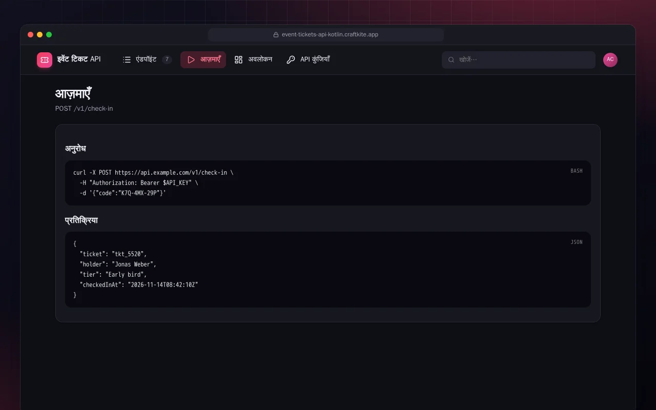Click the play icon in आज़माएँ tab
Image resolution: width=656 pixels, height=410 pixels.
(x=191, y=59)
